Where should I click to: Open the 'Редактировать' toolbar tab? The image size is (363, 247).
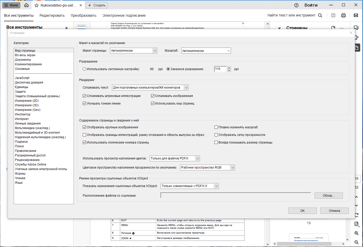(x=52, y=15)
